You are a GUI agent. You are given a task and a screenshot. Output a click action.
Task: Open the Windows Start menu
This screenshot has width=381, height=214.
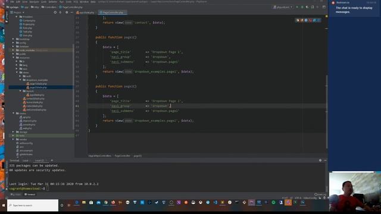tap(4, 205)
